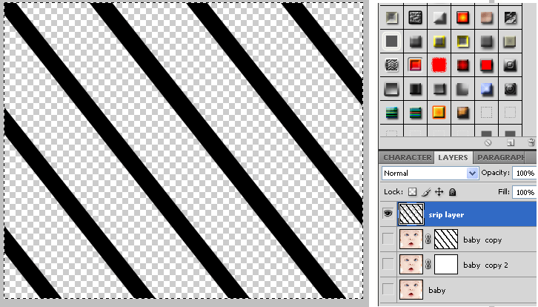
Task: Select the baby copy 2 face thumbnail
Action: (411, 265)
